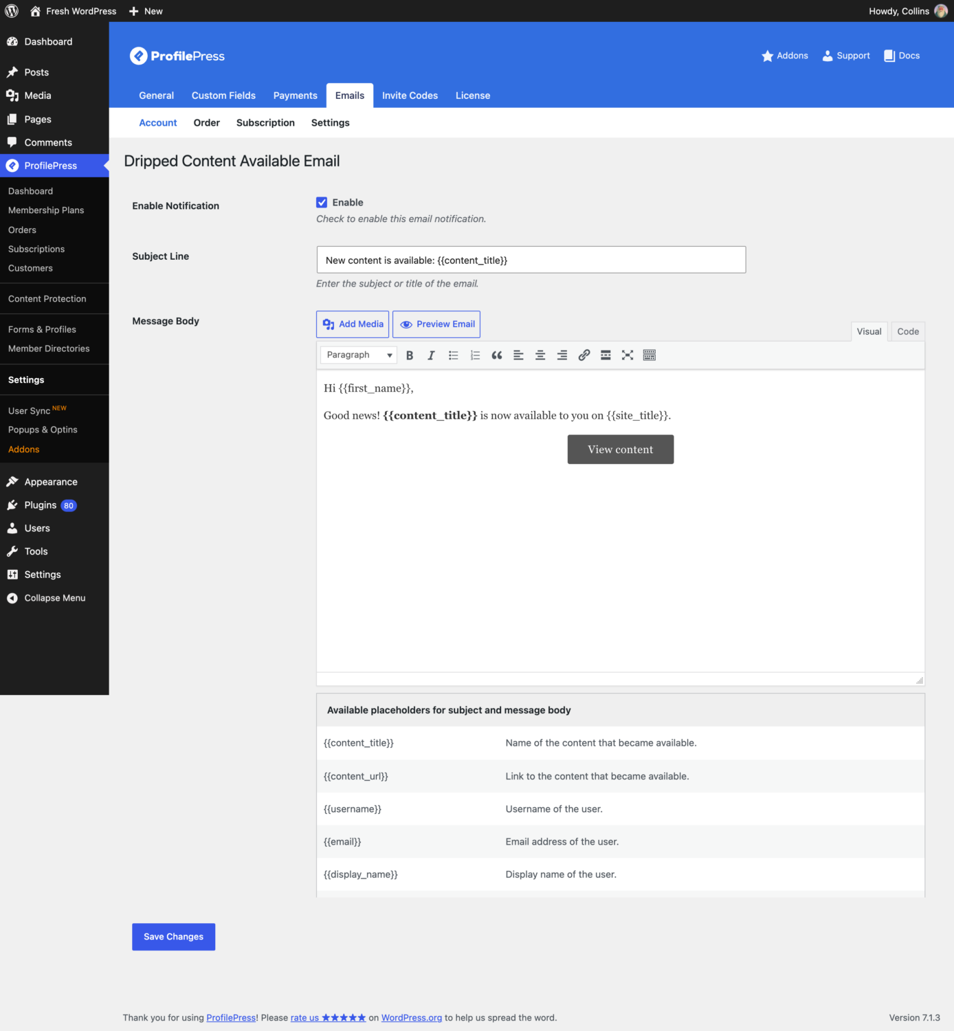Open the Docs book icon link
This screenshot has height=1031, width=954.
point(902,56)
